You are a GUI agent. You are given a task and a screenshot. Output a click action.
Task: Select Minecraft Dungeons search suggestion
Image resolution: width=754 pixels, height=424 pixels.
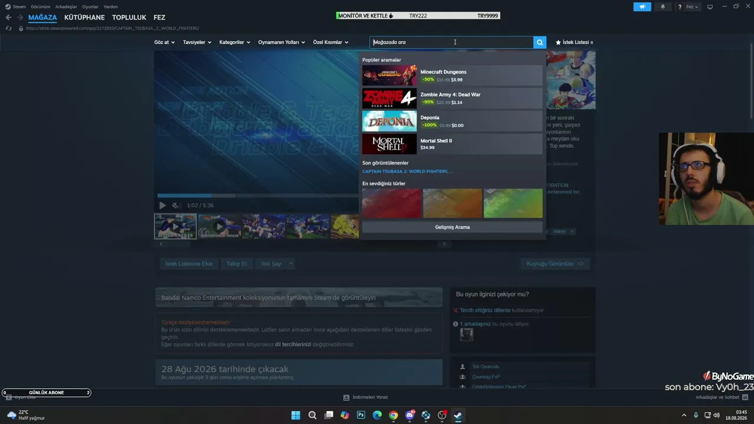tap(452, 75)
